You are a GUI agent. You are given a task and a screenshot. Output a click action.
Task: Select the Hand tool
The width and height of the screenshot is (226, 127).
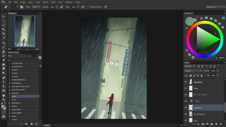pyautogui.click(x=4, y=95)
